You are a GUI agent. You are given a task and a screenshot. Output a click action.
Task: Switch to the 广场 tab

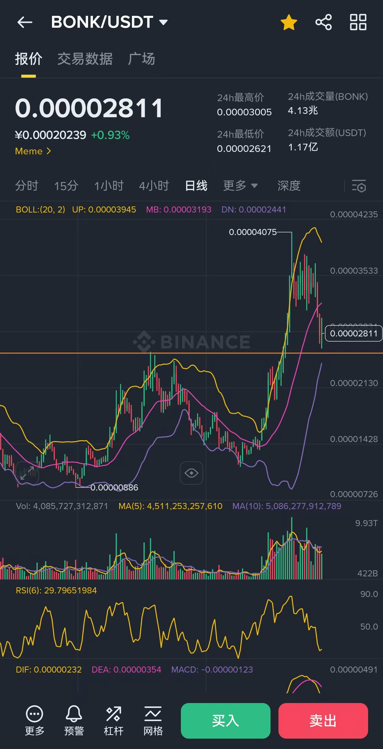141,59
